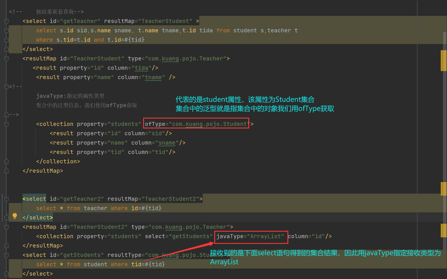Viewport: 447px width, 279px height.
Task: Click property "students" in the ofType collection tag
Action: coord(124,124)
